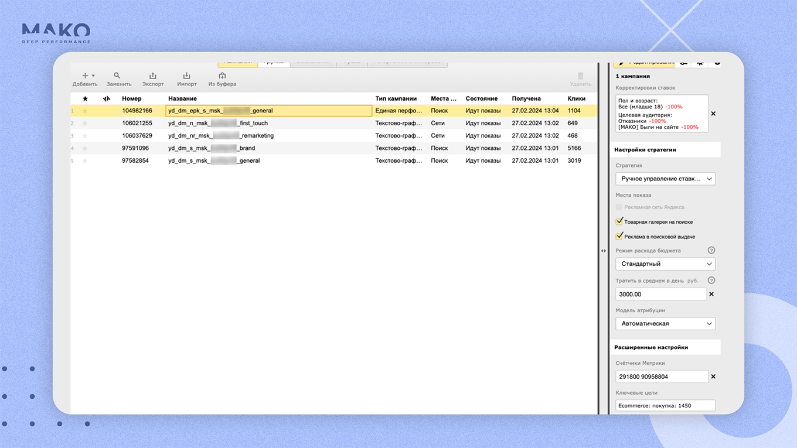This screenshot has height=448, width=797.
Task: Open the Модель атрибуции Автоматическая dropdown
Action: [x=665, y=324]
